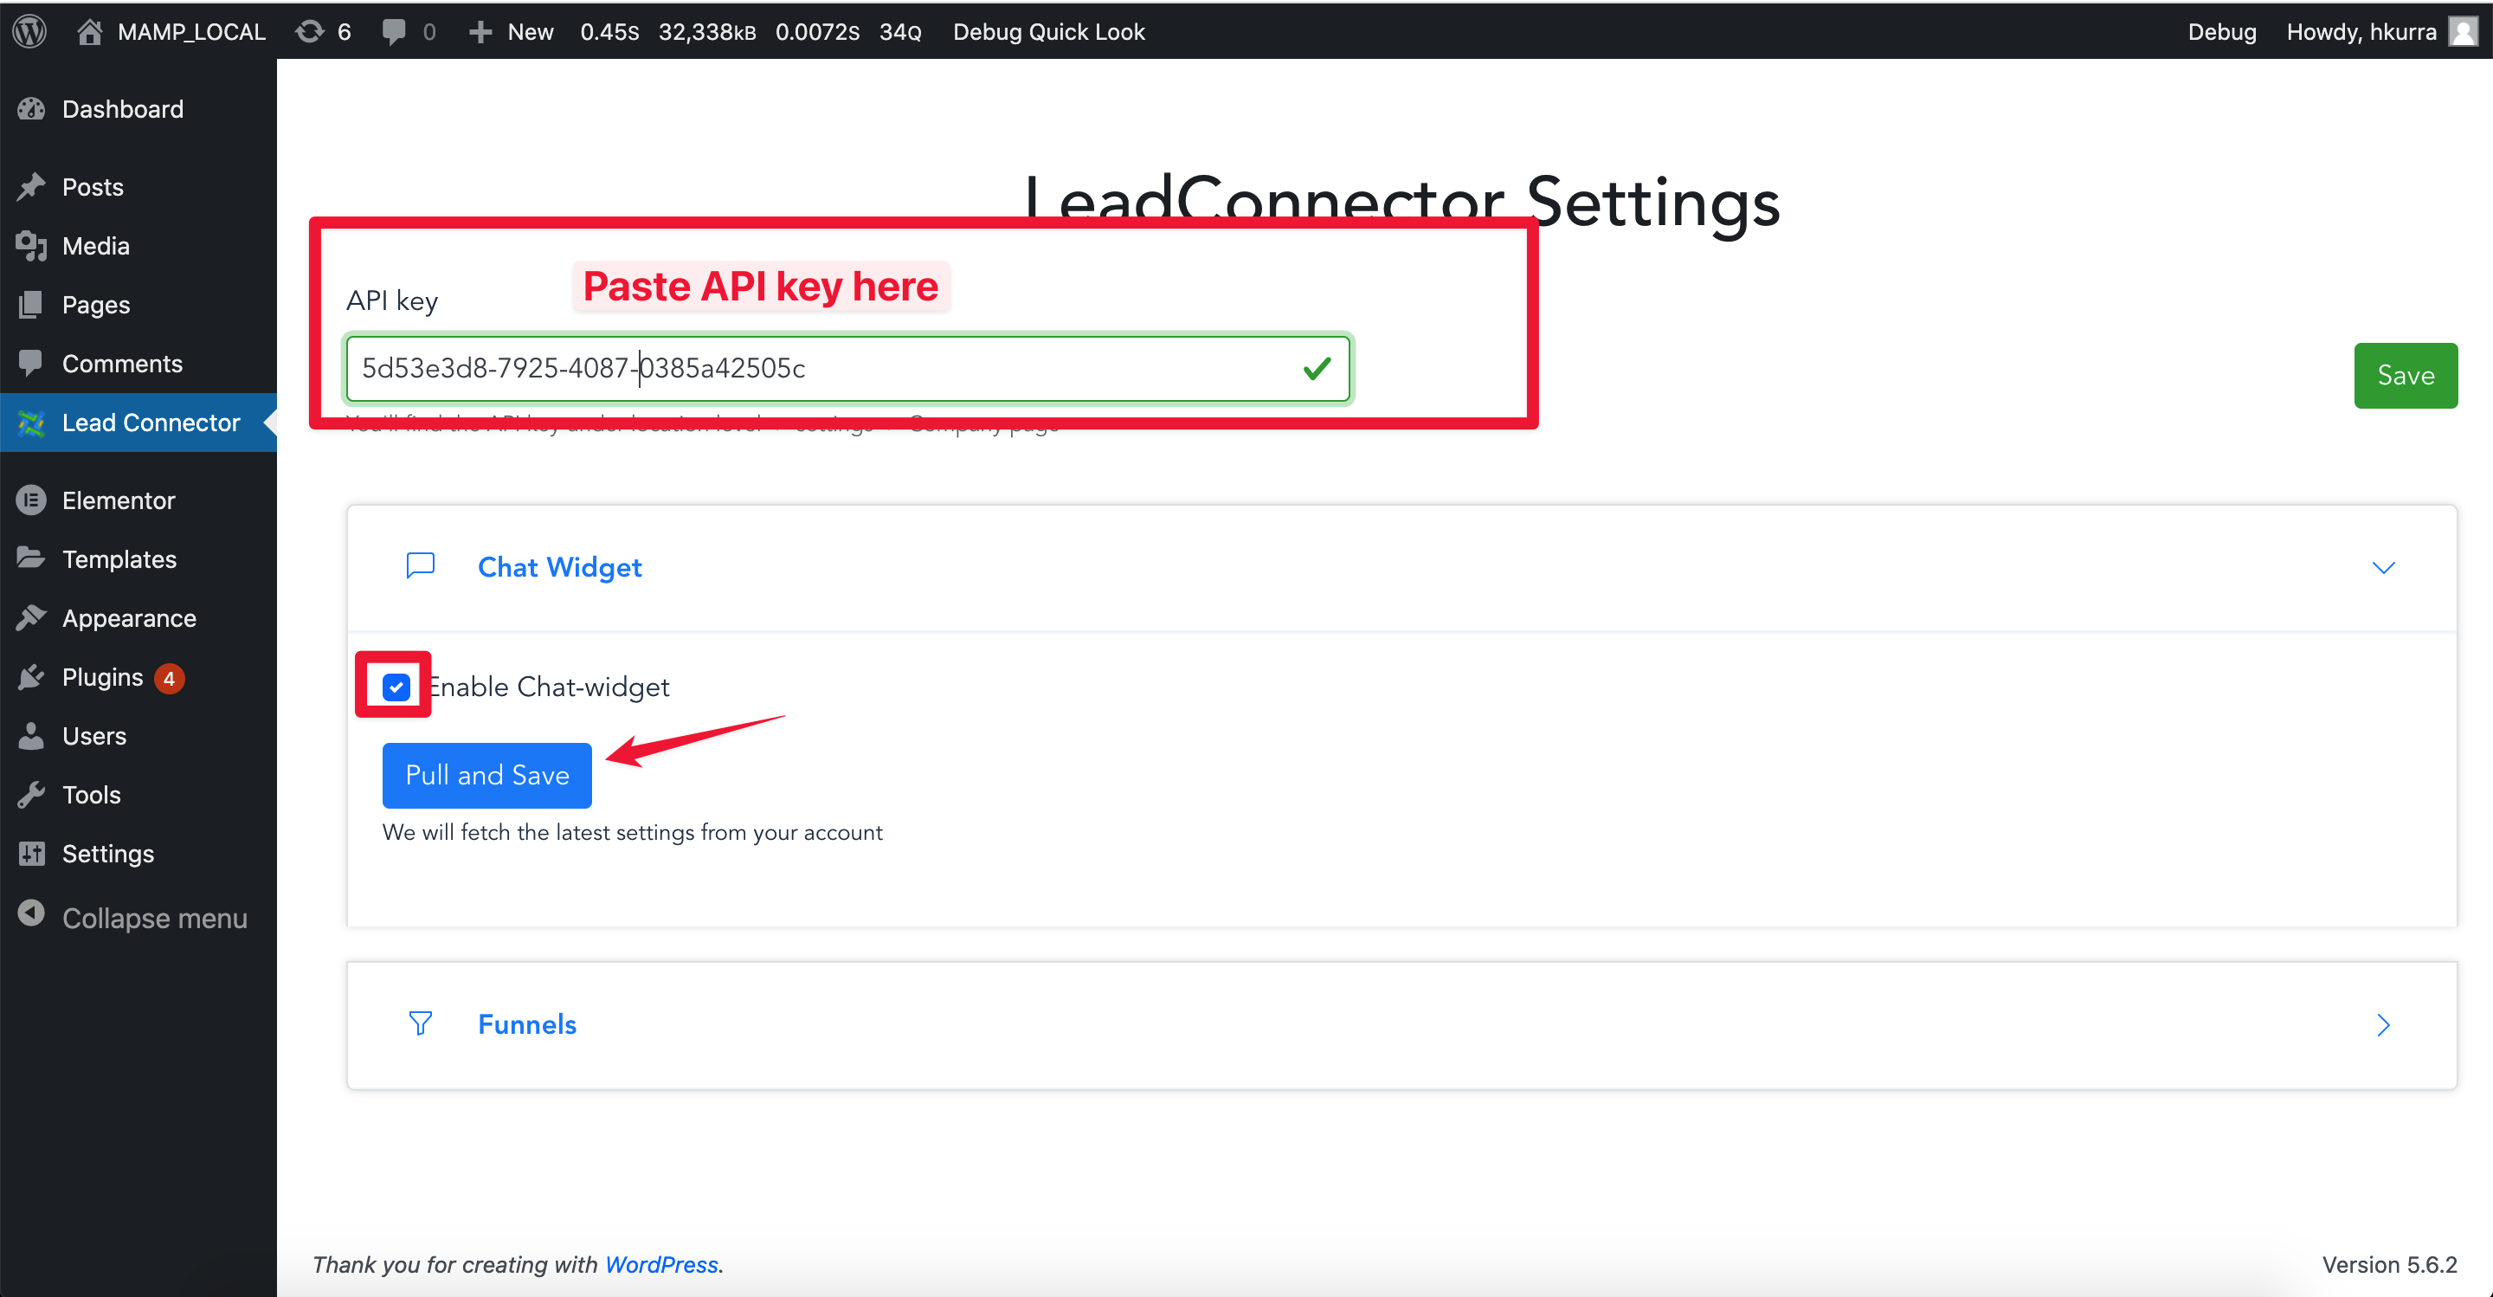Click the home icon beside MAMP_LOCAL
This screenshot has height=1297, width=2493.
[x=89, y=31]
